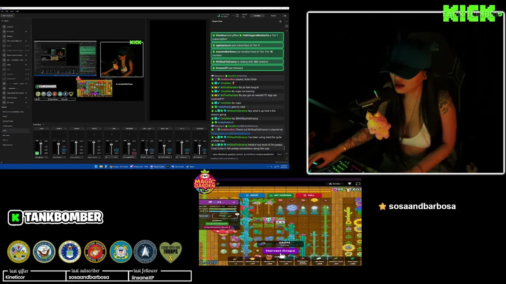Open the View menu in Meld Studio

(12, 11)
